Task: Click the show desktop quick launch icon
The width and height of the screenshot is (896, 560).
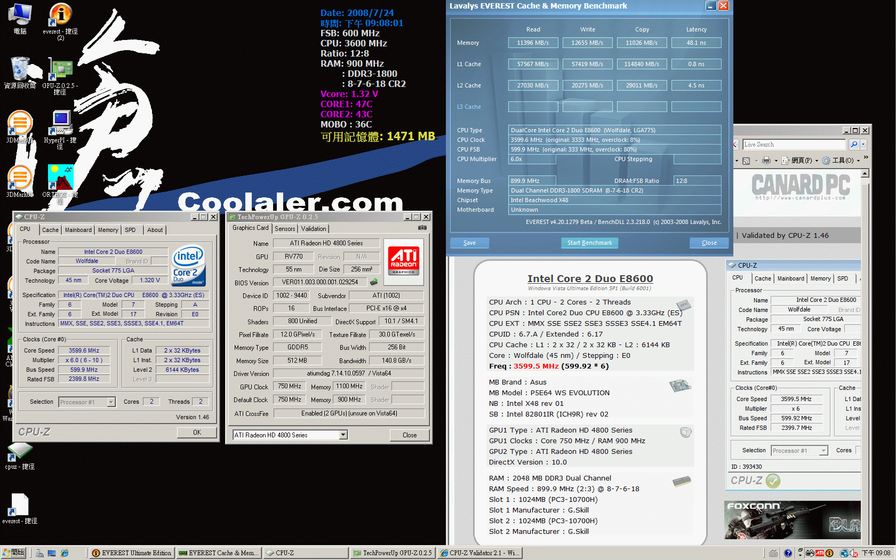Action: (x=52, y=553)
